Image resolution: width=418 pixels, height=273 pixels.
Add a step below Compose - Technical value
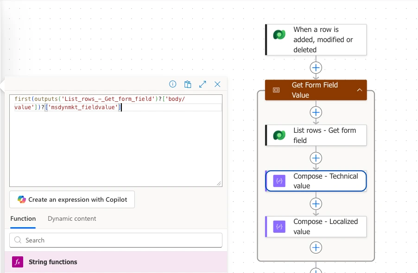click(x=316, y=204)
